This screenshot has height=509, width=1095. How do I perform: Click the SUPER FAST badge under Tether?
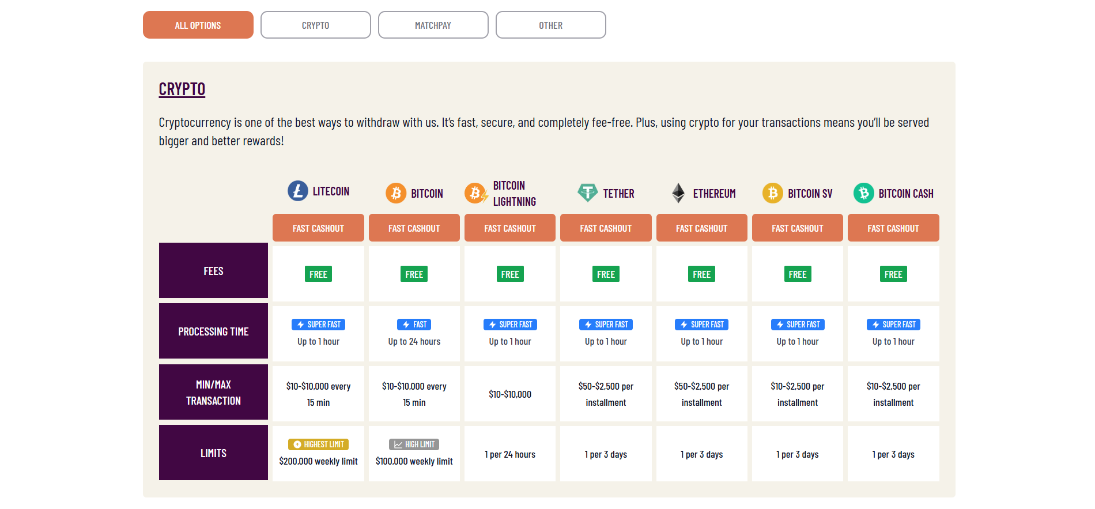[606, 325]
